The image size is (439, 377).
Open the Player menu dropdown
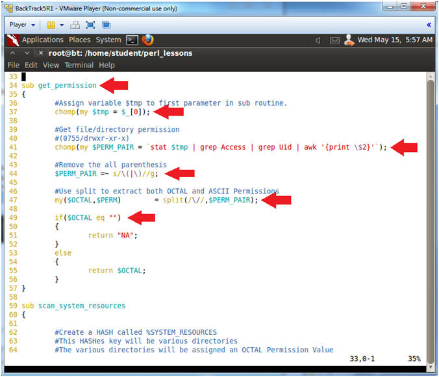22,25
